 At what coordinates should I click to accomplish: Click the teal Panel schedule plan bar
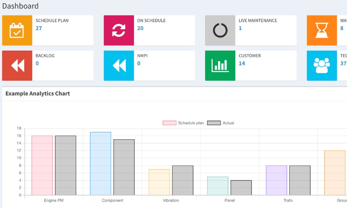click(218, 186)
